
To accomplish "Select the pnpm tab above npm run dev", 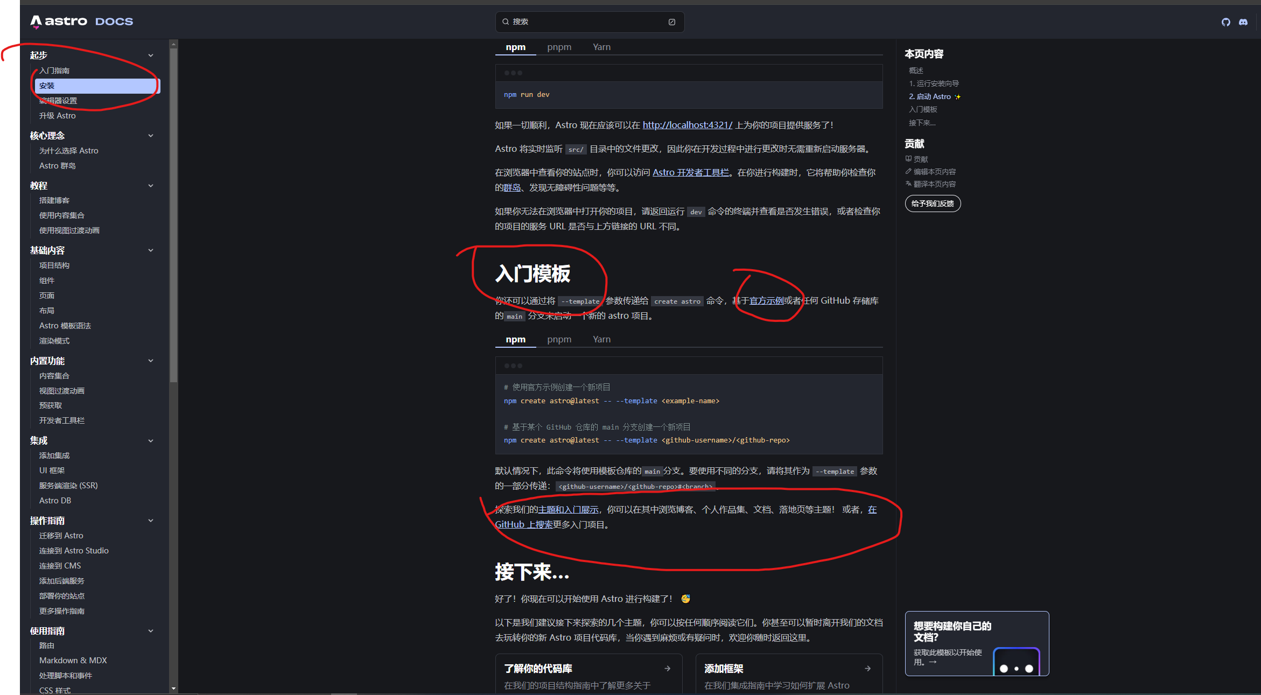I will (559, 47).
